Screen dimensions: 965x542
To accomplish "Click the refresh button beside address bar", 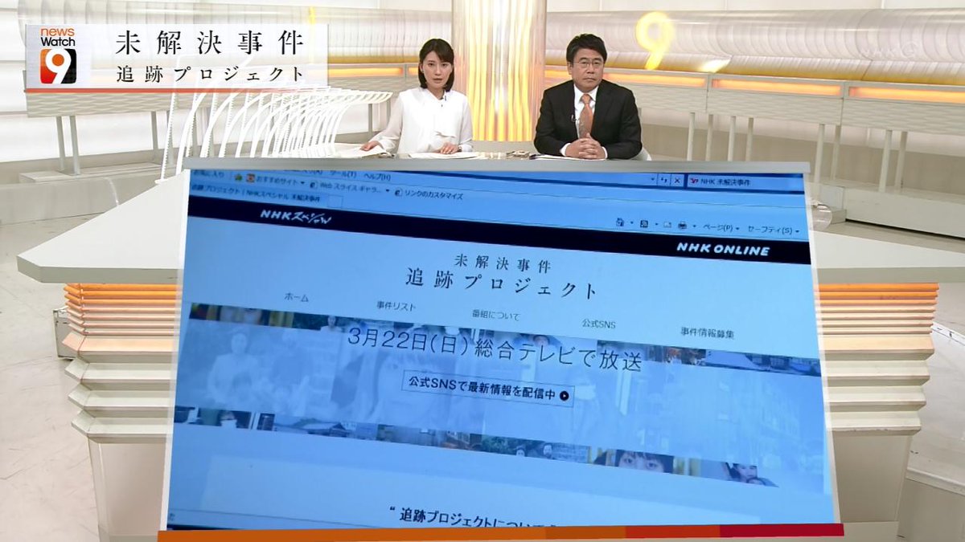I will pyautogui.click(x=664, y=181).
